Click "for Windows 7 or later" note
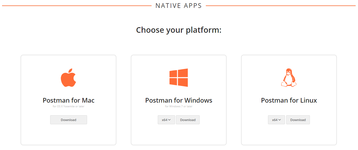This screenshot has width=358, height=150. (179, 106)
